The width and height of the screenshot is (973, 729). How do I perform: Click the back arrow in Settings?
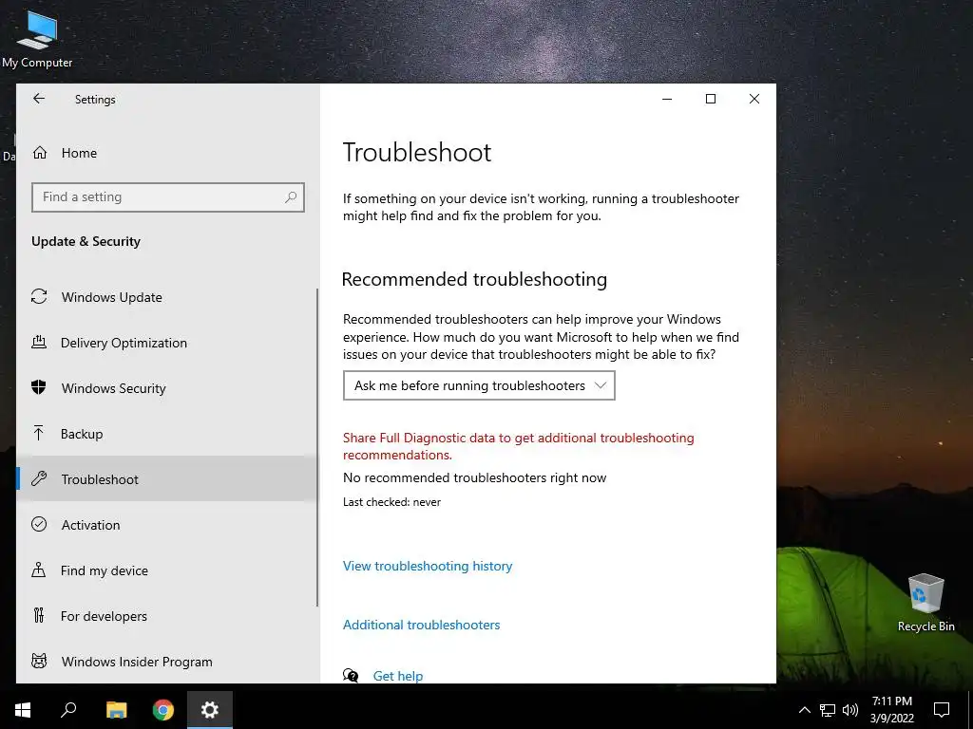pos(39,99)
